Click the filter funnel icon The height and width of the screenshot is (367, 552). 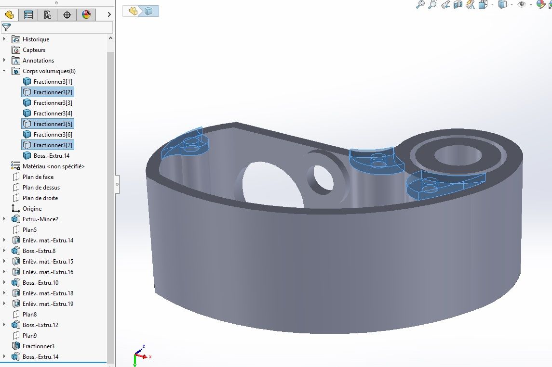coord(6,27)
